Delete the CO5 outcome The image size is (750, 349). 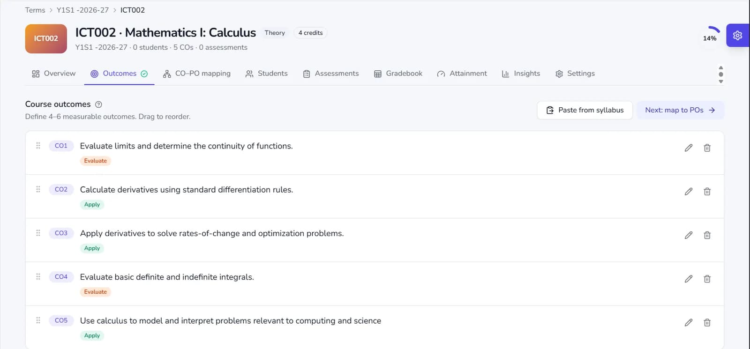click(707, 322)
